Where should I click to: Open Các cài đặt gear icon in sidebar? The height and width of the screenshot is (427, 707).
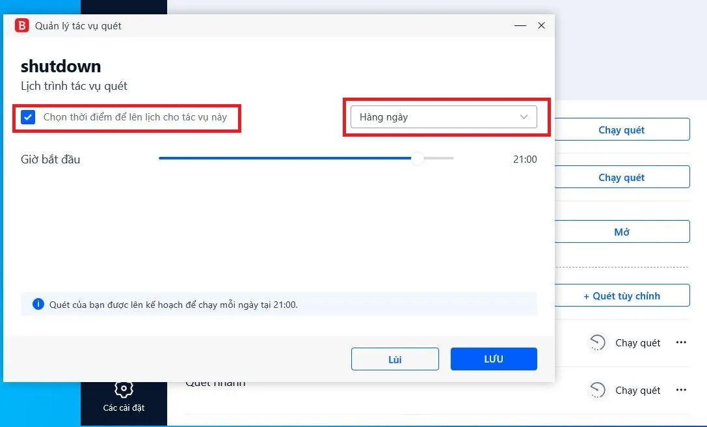click(124, 389)
